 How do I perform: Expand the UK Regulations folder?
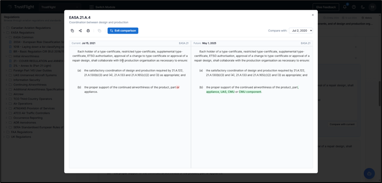tap(4, 137)
